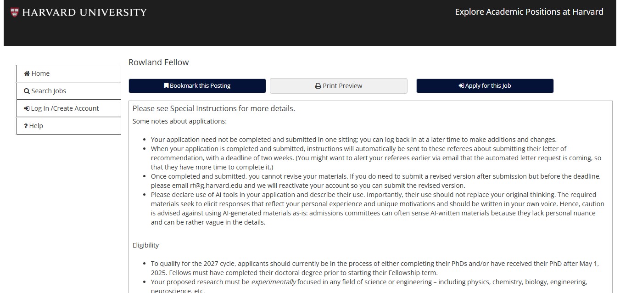Click the magnifying glass icon for Search Jobs
The image size is (620, 293).
click(27, 91)
